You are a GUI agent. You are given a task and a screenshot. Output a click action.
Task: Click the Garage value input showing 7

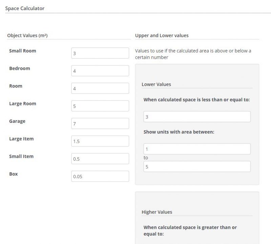click(x=99, y=123)
